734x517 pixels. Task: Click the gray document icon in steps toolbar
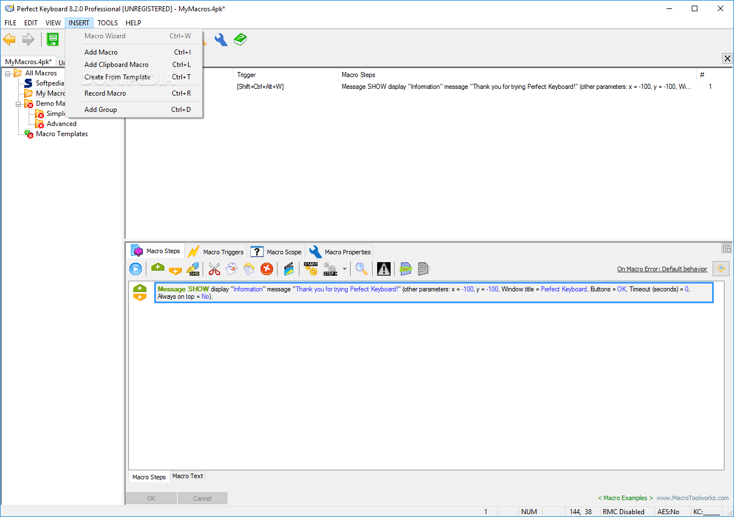click(423, 269)
